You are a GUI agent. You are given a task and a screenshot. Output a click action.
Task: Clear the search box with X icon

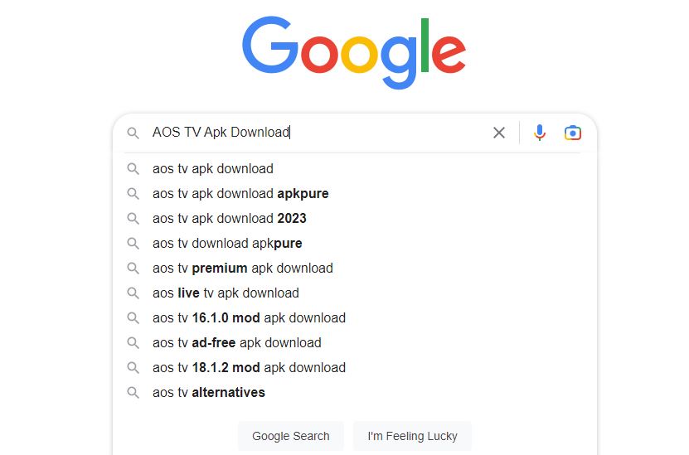pos(499,133)
